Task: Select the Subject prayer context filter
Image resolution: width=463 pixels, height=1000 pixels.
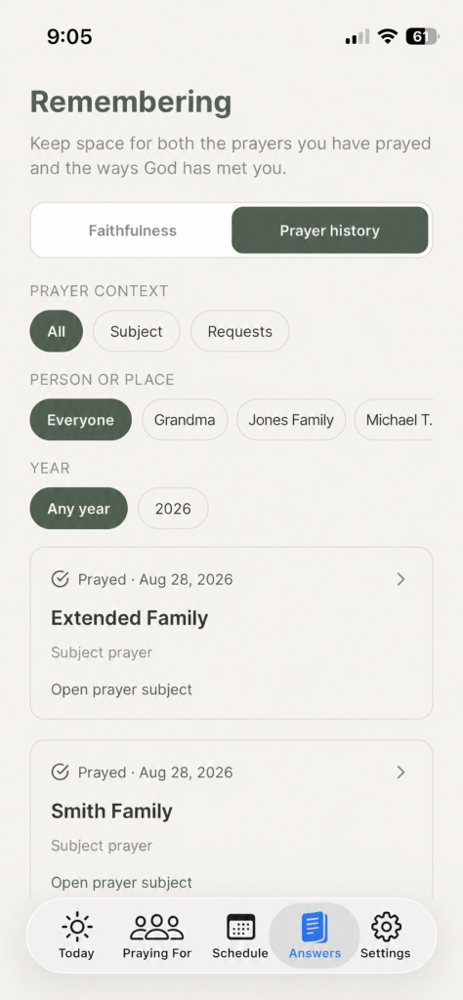Action: point(137,331)
